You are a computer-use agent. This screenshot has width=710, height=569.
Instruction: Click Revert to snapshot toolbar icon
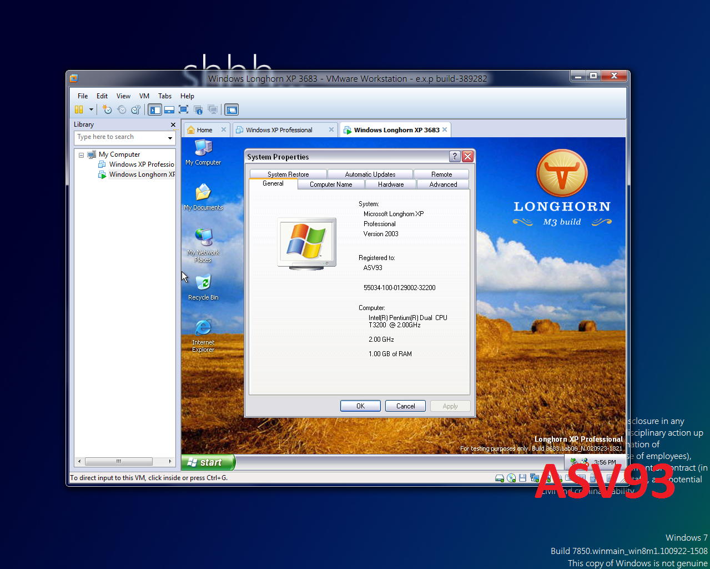coord(122,109)
